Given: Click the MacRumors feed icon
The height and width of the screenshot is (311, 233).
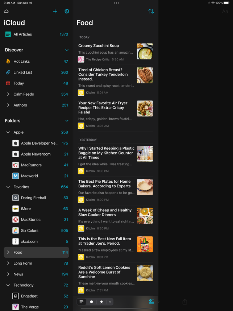Looking at the screenshot, I should [16, 165].
